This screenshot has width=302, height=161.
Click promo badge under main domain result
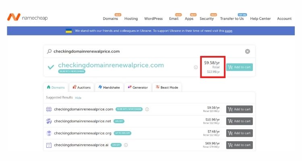coord(72,71)
